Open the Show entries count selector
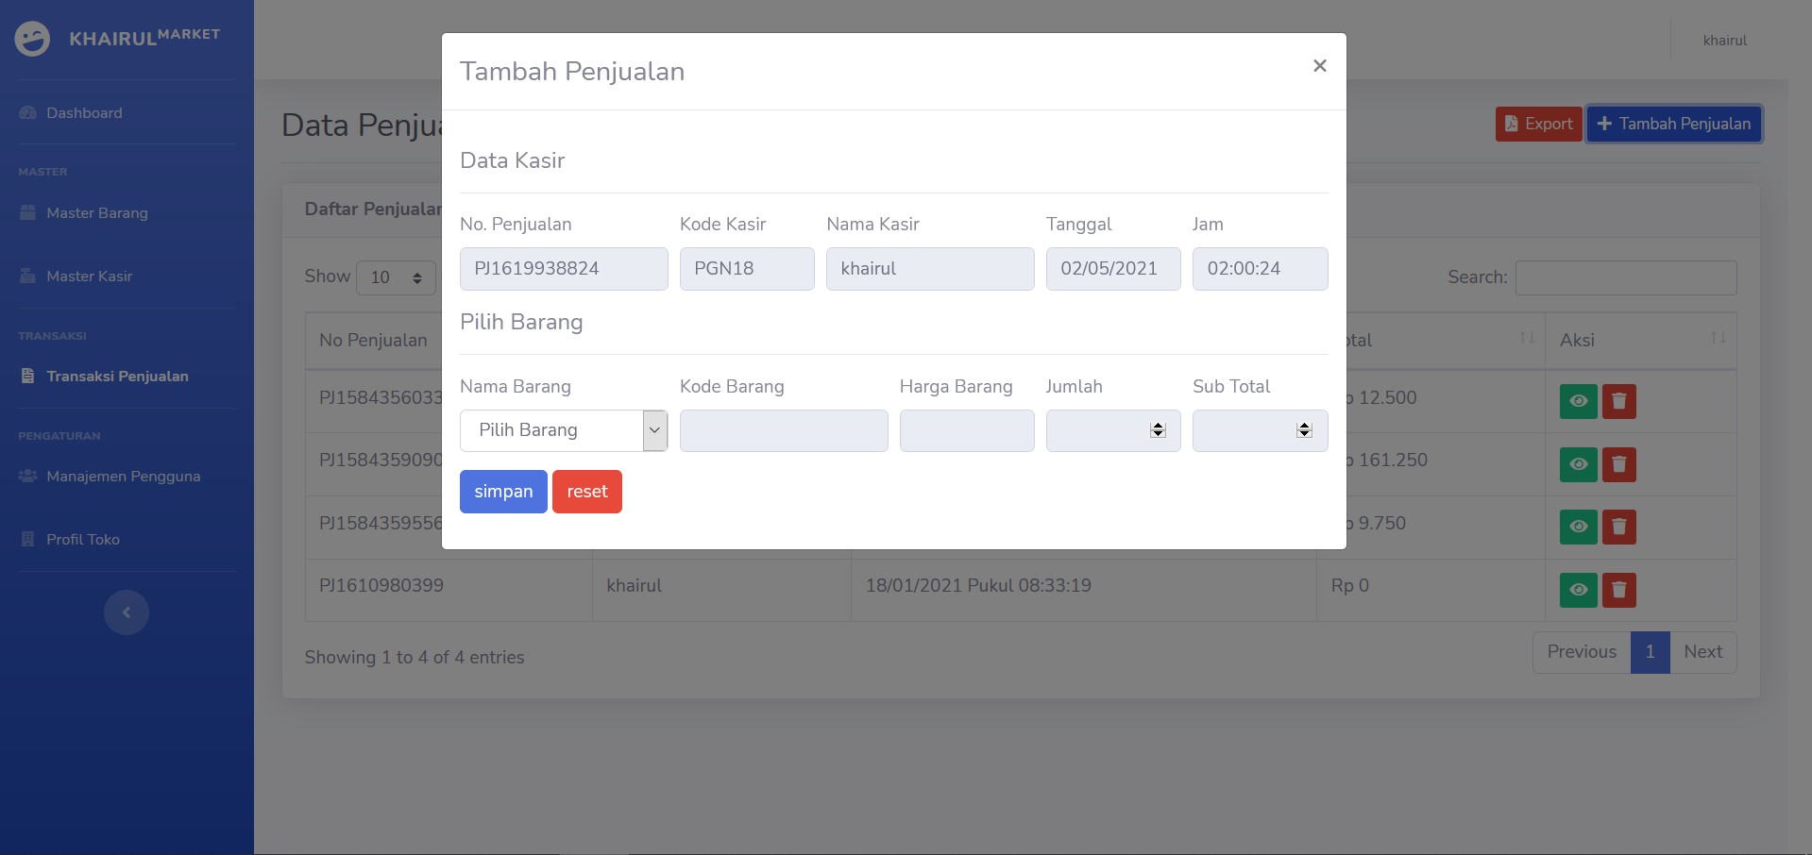 (396, 277)
